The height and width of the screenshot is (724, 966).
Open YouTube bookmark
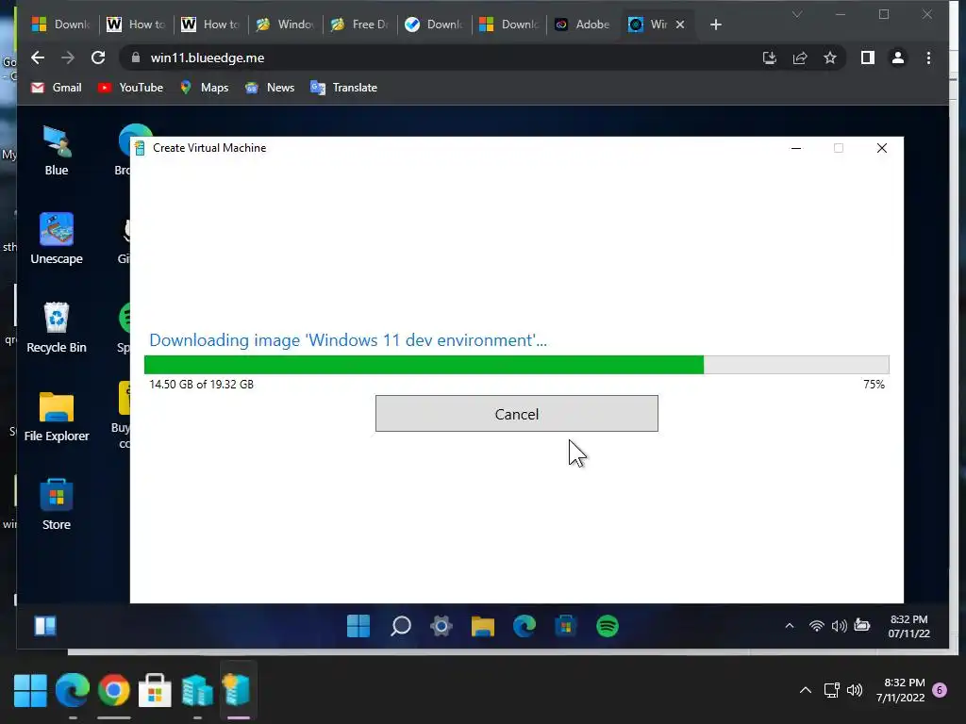click(x=130, y=88)
